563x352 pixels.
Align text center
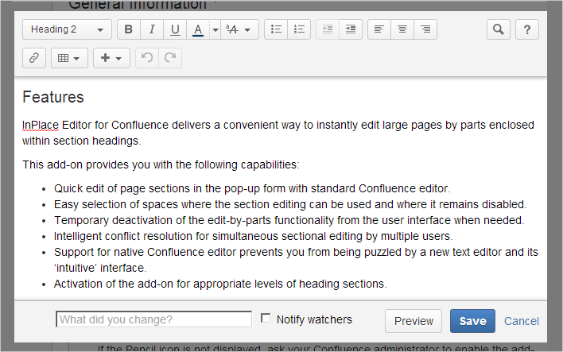click(x=402, y=29)
